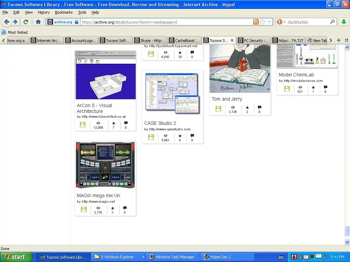Open DuckDuckGo search engine selector dropdown
Image resolution: width=350 pixels, height=262 pixels.
(281, 22)
